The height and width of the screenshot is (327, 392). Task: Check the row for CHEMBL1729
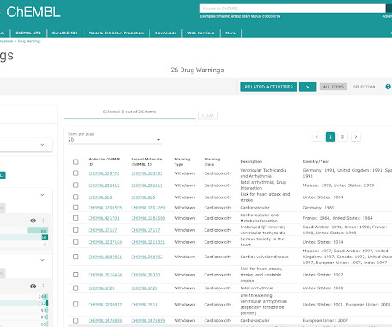[x=76, y=288]
